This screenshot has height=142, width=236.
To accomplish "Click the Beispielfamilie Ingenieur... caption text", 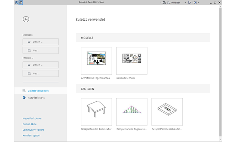I will tap(131, 129).
